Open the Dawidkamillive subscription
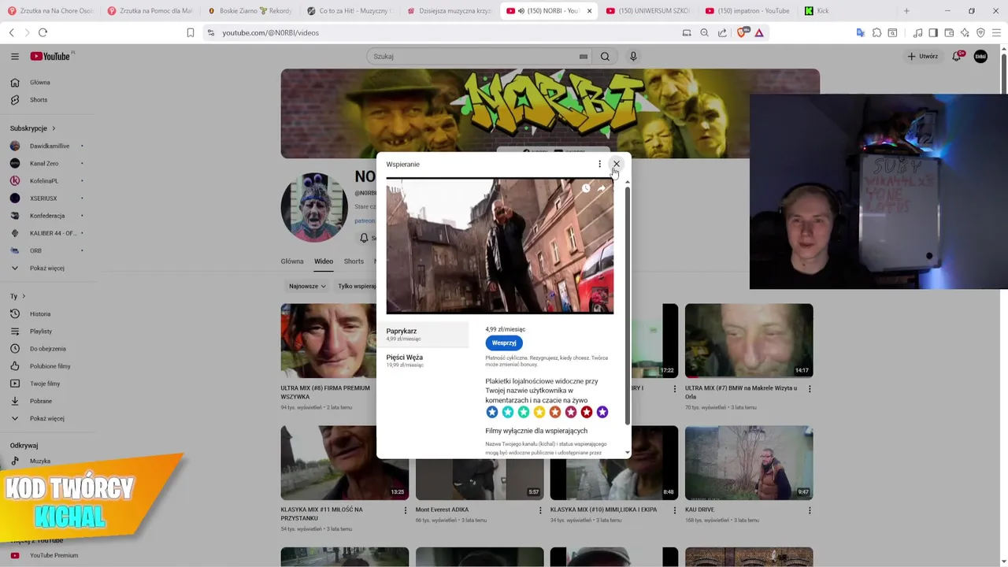Screen dimensions: 1008x567 (x=47, y=146)
